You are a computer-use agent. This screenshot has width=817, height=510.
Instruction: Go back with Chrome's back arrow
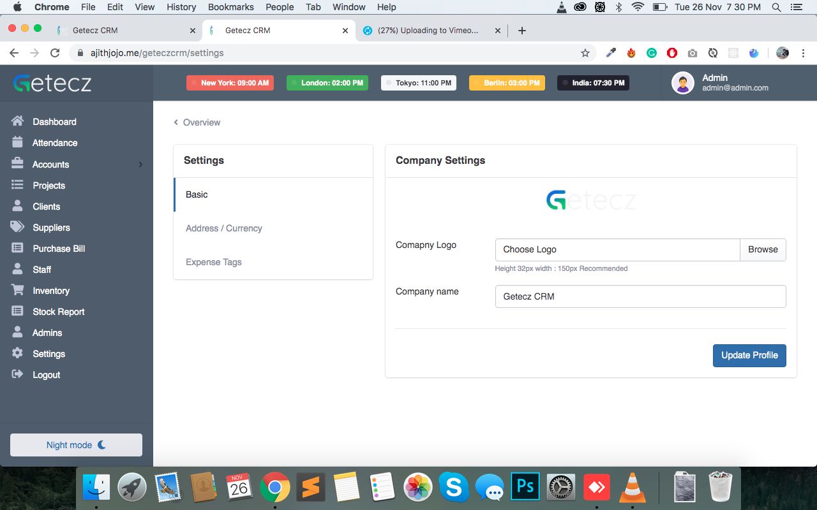point(14,53)
